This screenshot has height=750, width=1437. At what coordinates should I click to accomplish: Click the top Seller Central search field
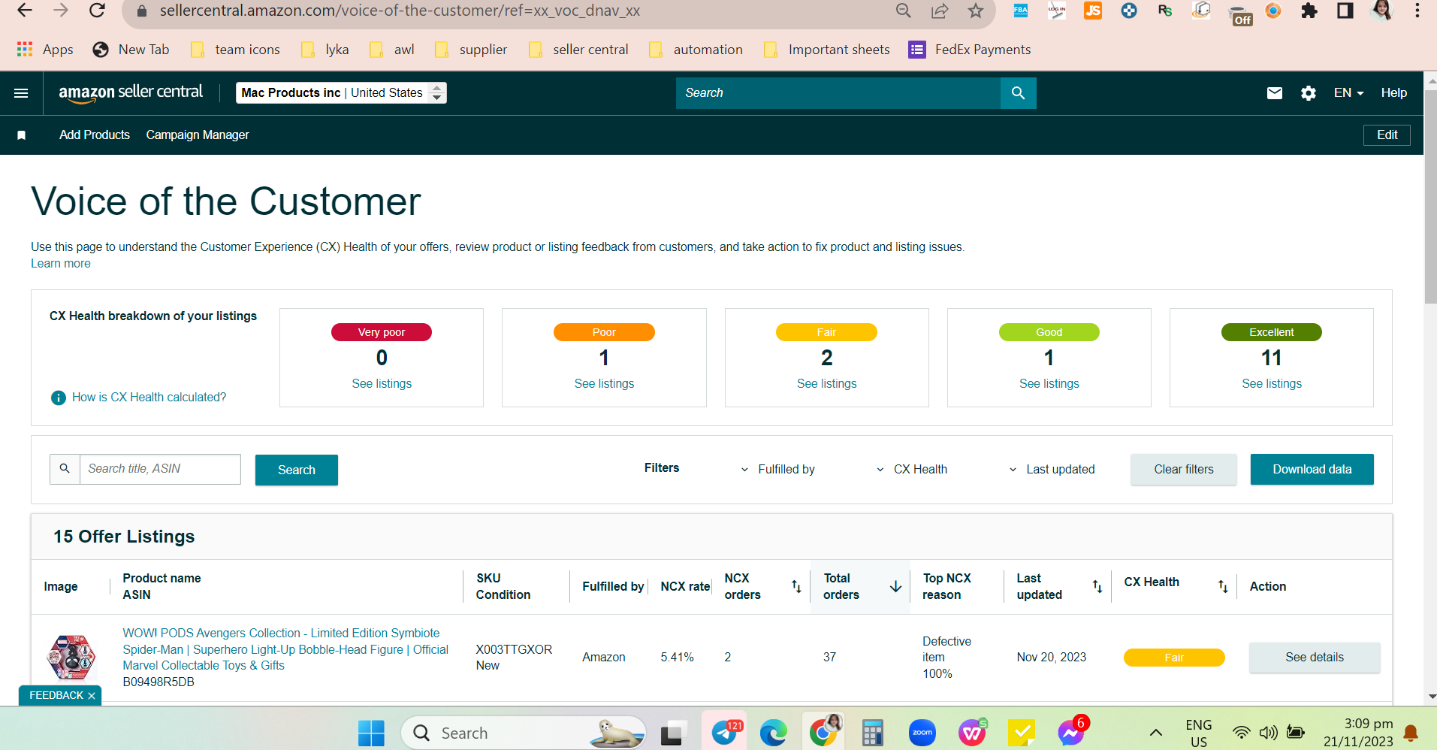coord(838,93)
